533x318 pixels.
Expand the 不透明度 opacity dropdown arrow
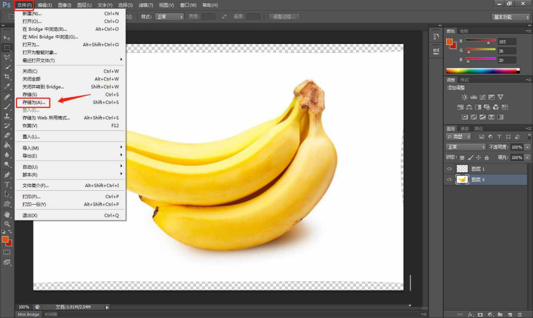click(527, 147)
